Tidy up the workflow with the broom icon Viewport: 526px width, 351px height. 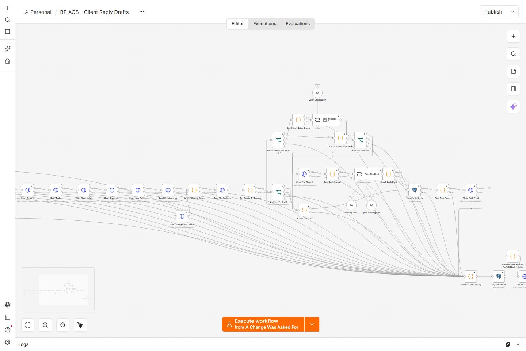(80, 325)
